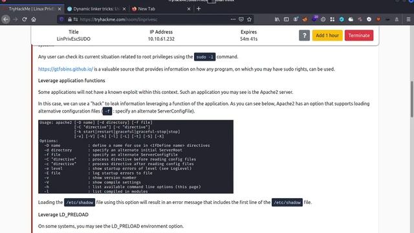Open a new browser tab
This screenshot has height=233, width=414.
pyautogui.click(x=199, y=8)
